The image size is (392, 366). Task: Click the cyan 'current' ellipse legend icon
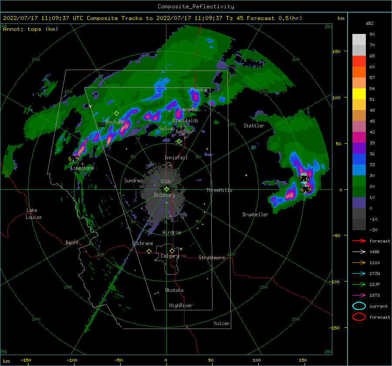[359, 306]
